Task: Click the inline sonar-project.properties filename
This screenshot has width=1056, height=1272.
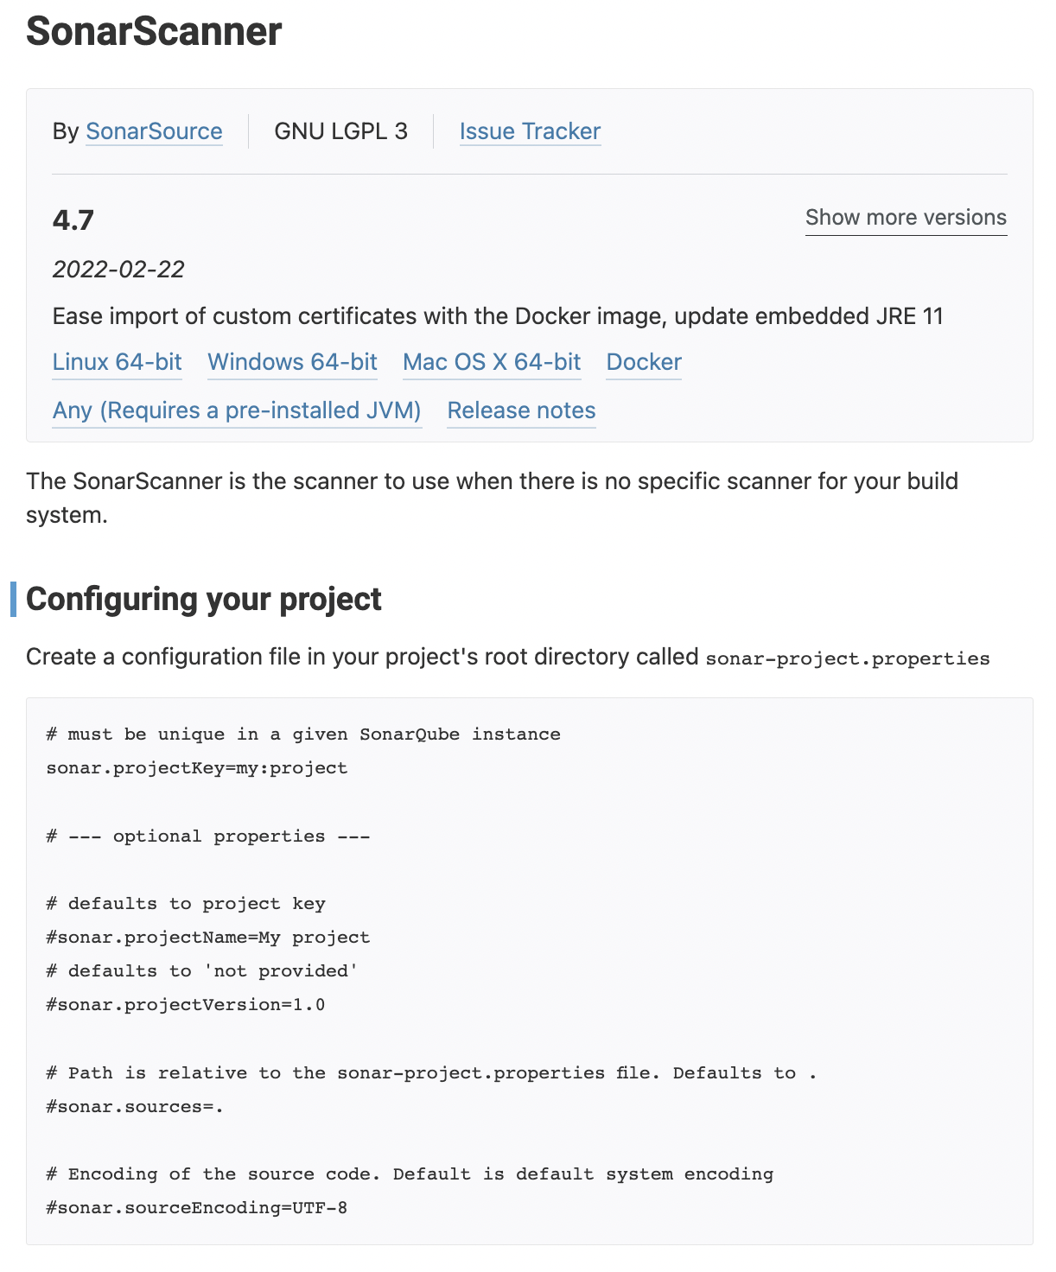Action: [x=848, y=658]
